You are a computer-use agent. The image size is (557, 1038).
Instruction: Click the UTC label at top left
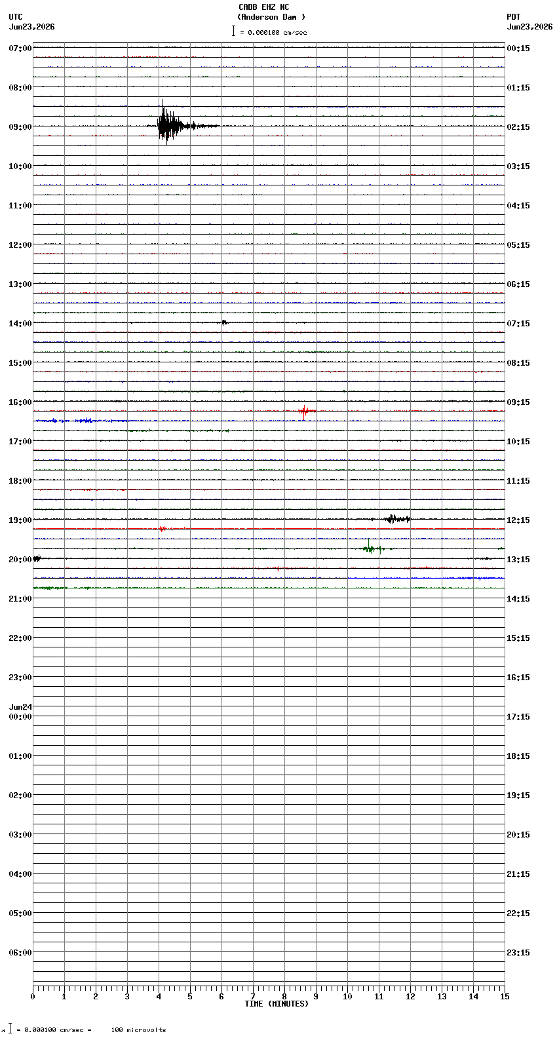[x=16, y=17]
